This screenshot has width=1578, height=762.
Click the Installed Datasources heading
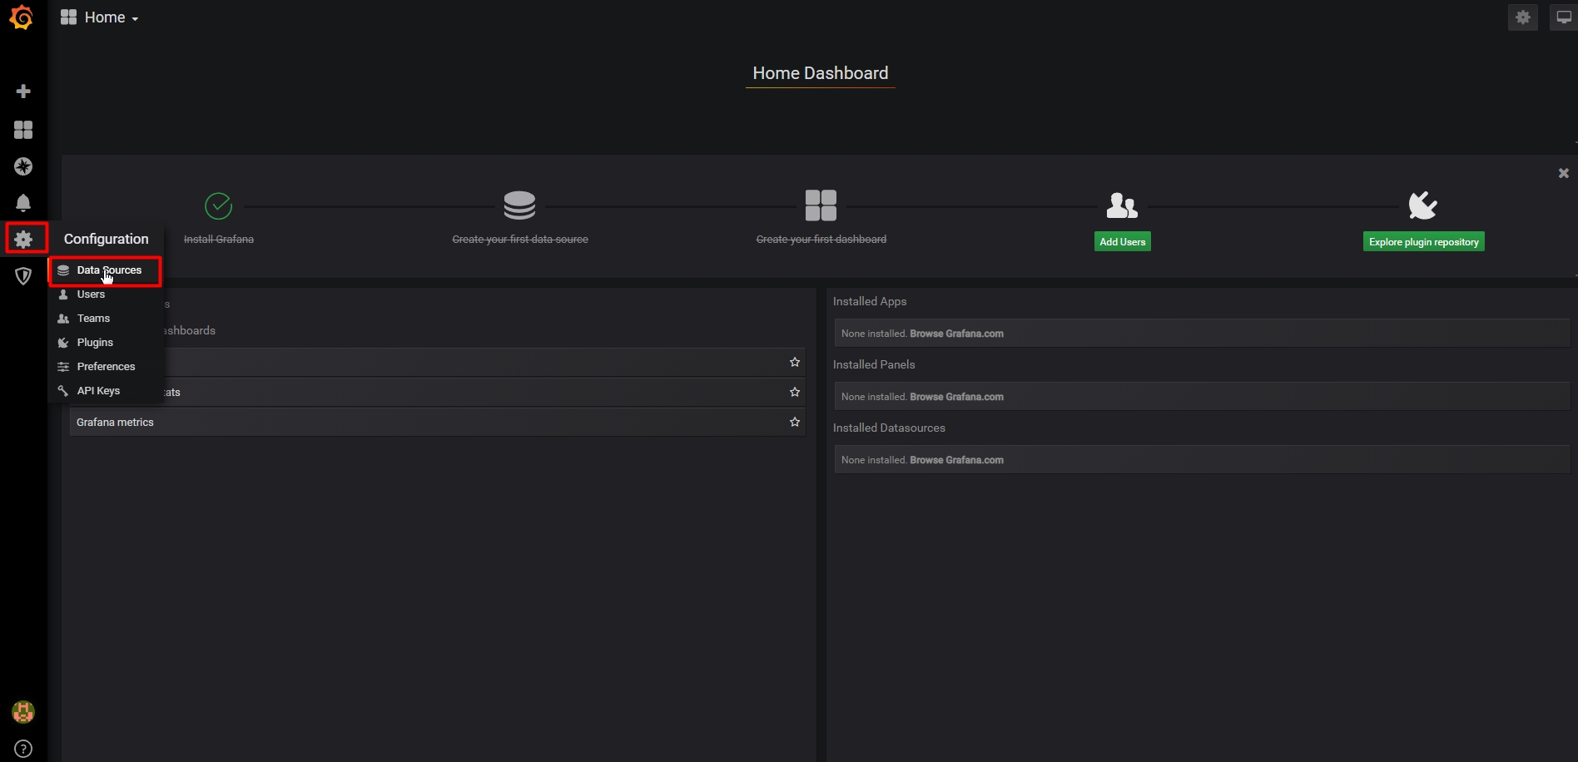coord(889,428)
